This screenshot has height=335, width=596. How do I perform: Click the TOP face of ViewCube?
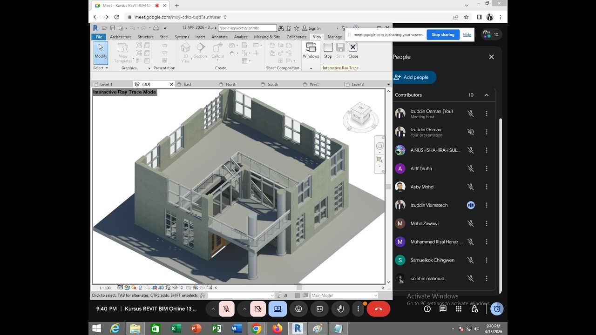(361, 108)
